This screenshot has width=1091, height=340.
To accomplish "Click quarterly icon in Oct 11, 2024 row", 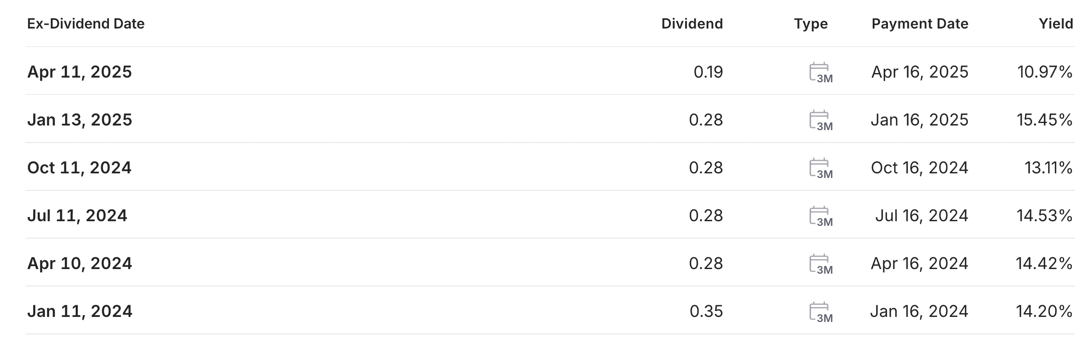I will [820, 168].
